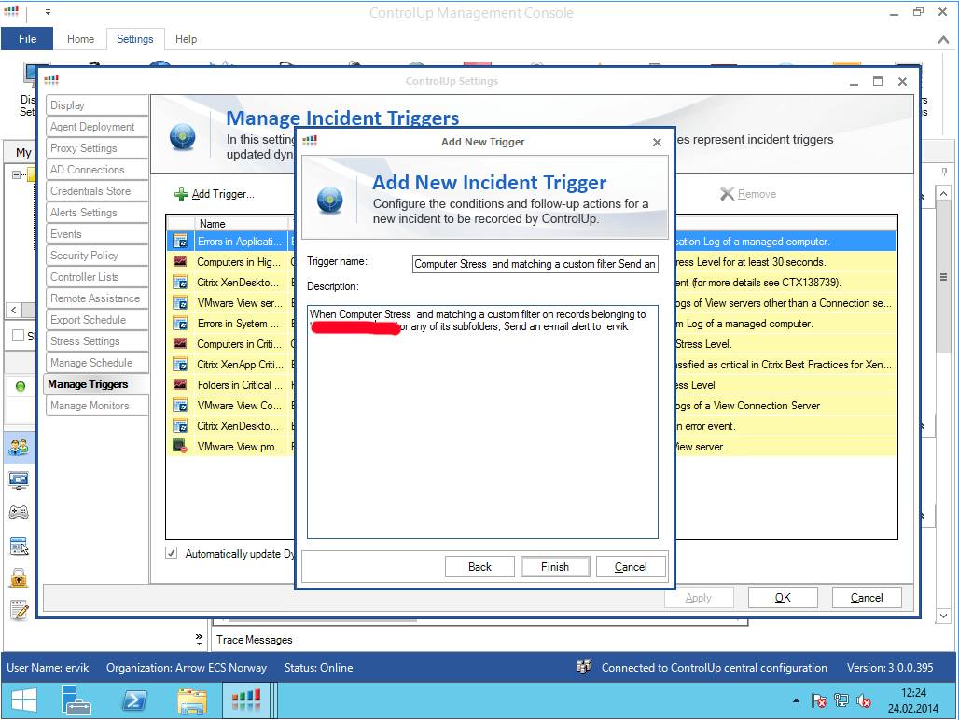959x720 pixels.
Task: Open PowerShell from the taskbar
Action: pyautogui.click(x=134, y=700)
